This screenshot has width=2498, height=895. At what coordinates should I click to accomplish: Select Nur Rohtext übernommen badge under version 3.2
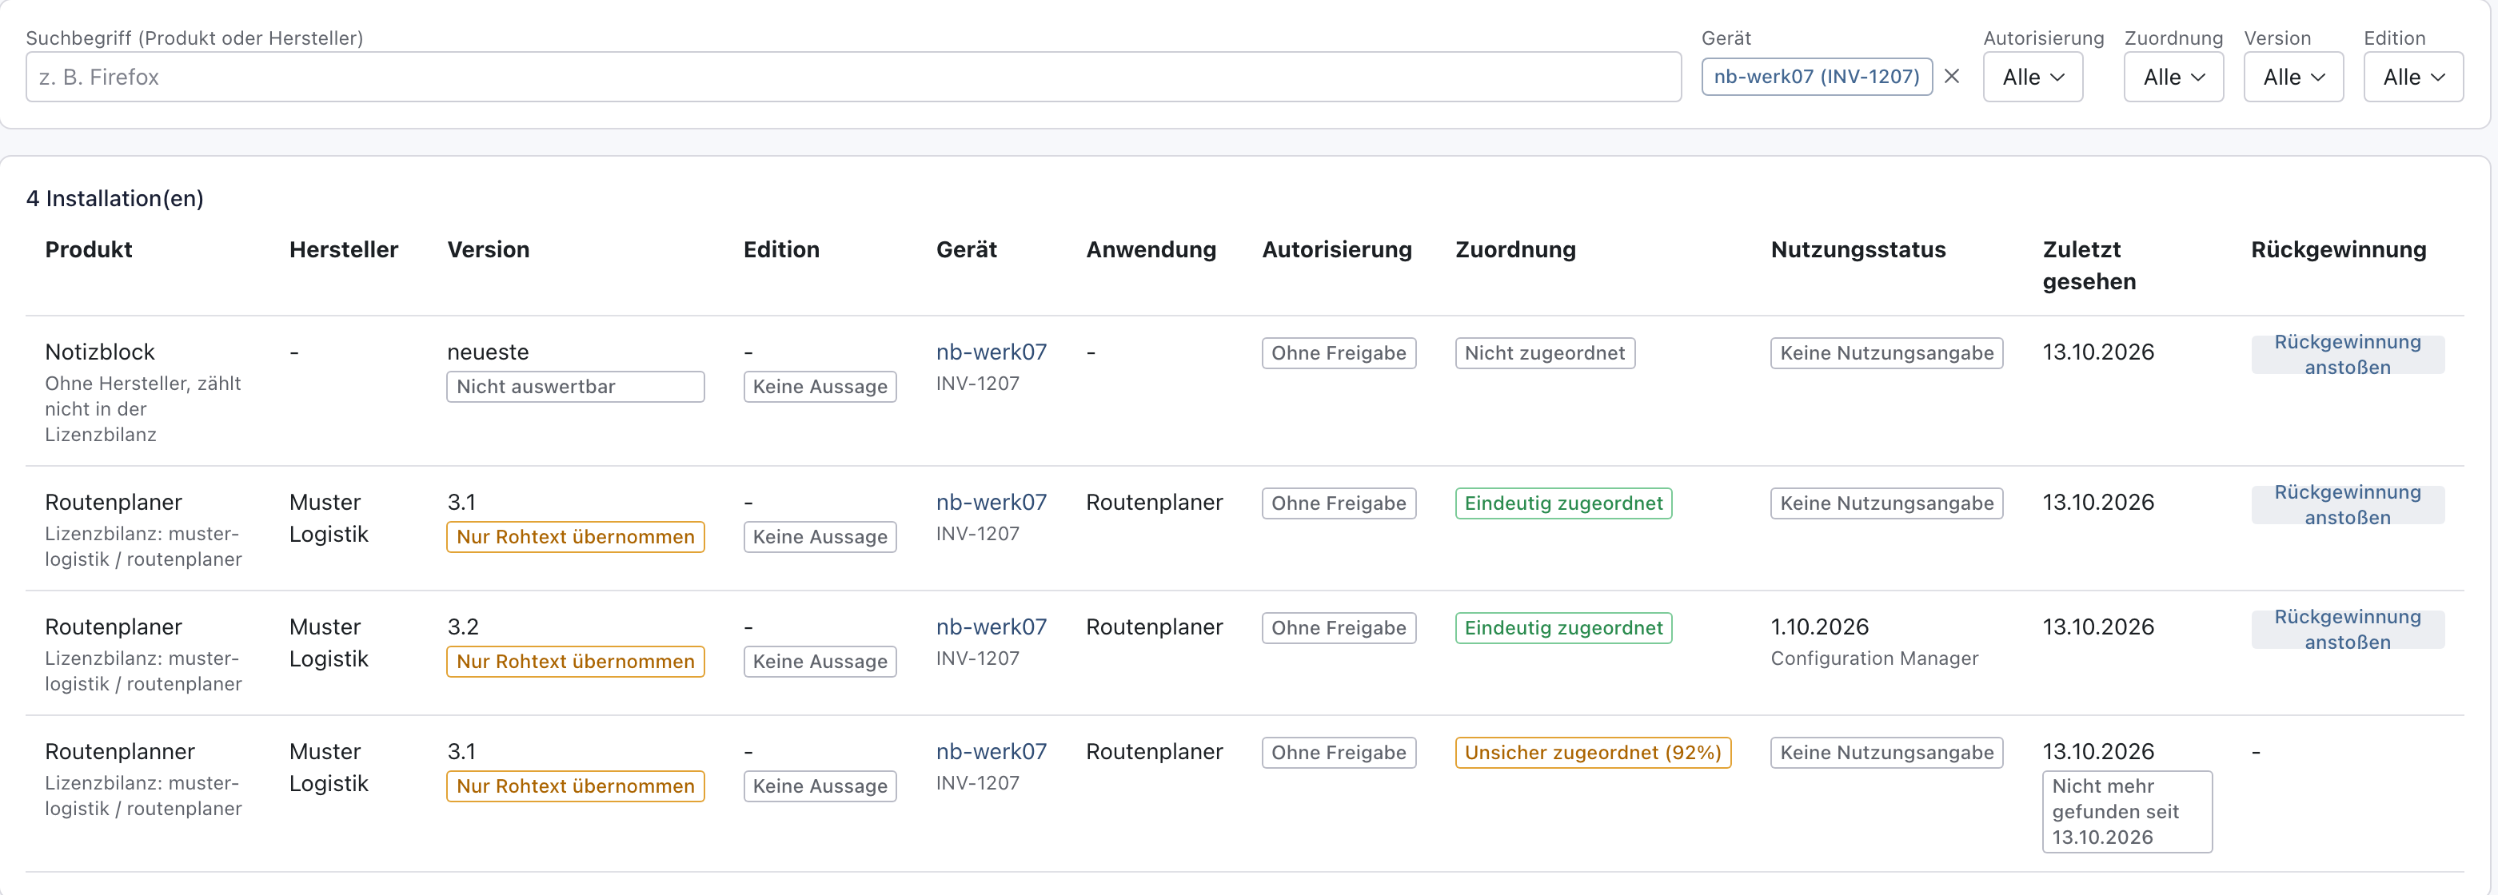pos(575,662)
